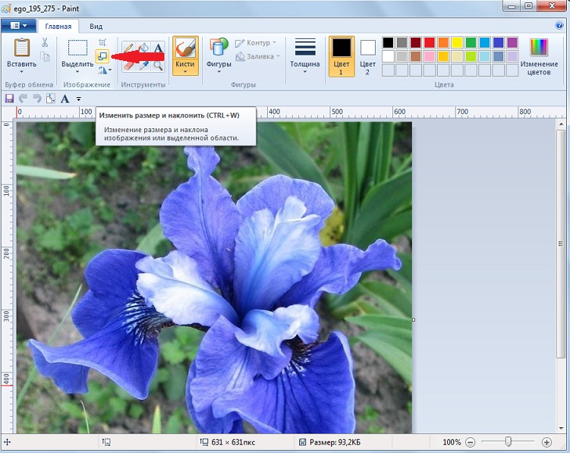The height and width of the screenshot is (453, 570).
Task: Switch to the Вид tab
Action: point(96,26)
